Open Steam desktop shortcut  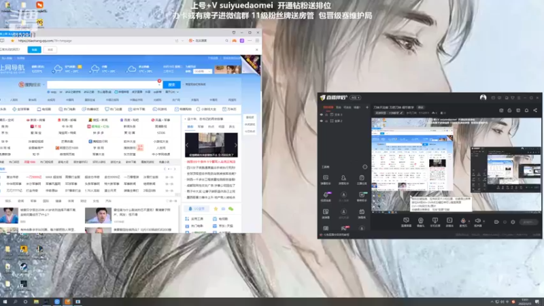click(23, 268)
